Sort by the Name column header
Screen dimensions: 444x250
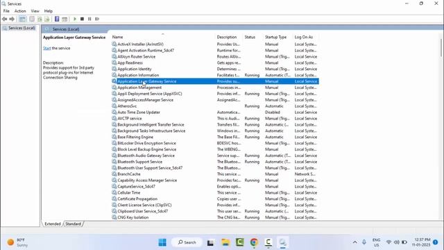(x=117, y=37)
